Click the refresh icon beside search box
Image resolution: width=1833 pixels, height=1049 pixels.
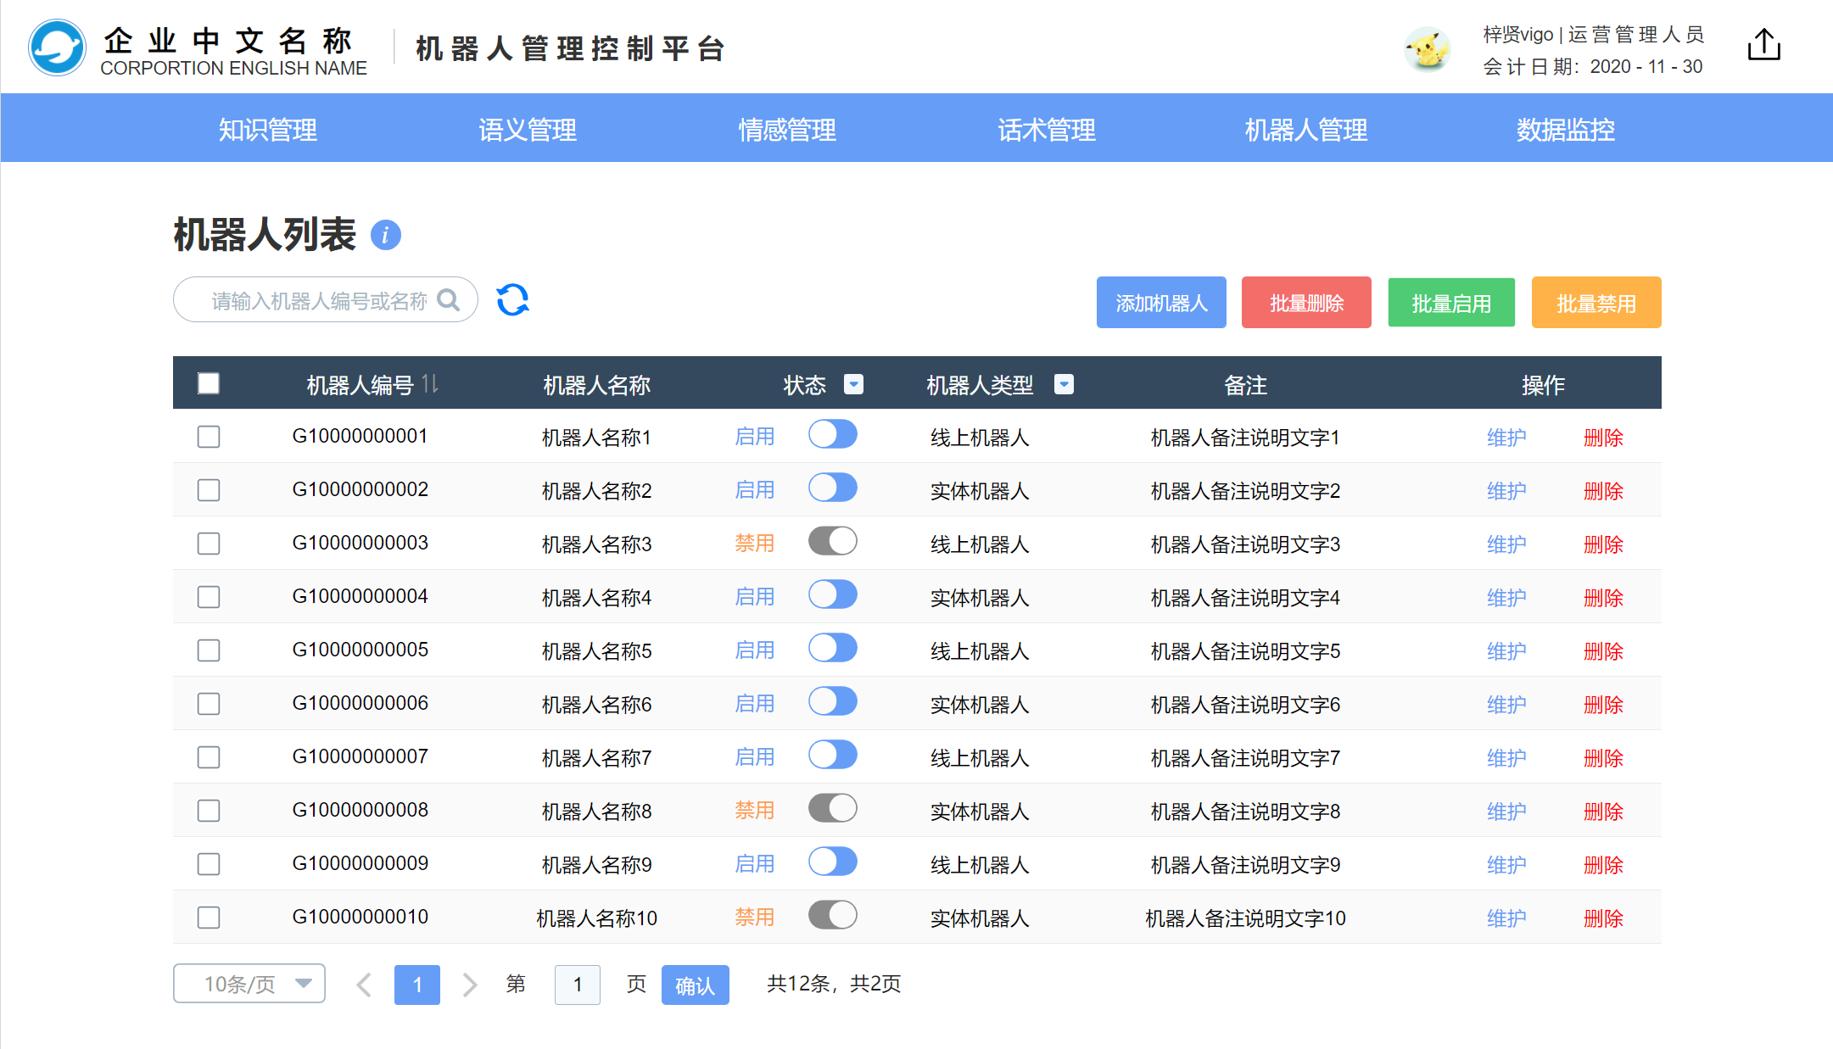point(512,299)
